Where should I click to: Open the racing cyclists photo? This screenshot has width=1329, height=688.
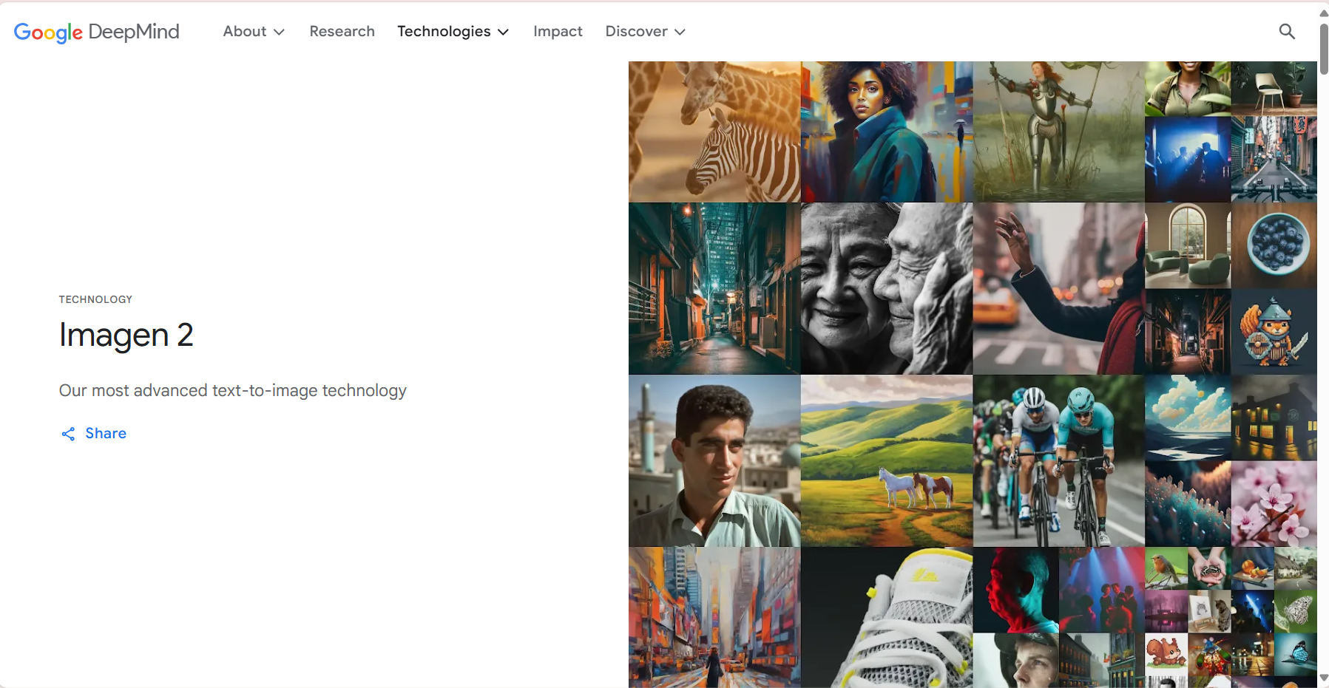tap(1059, 461)
